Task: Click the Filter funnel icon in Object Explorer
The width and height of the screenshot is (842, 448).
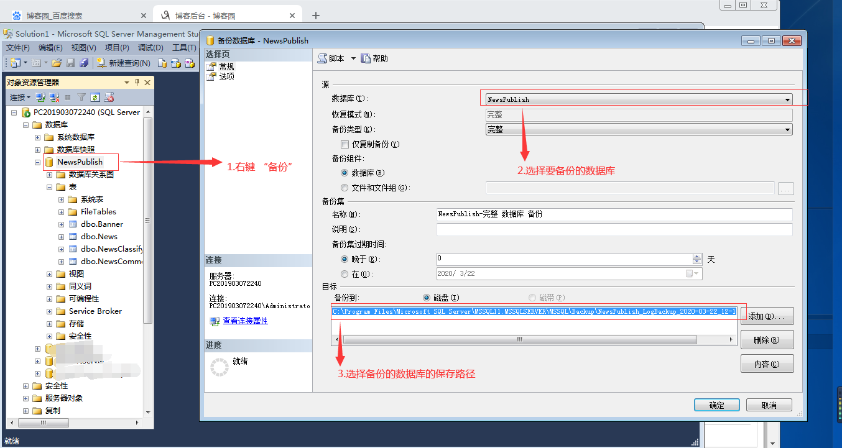Action: pyautogui.click(x=81, y=97)
